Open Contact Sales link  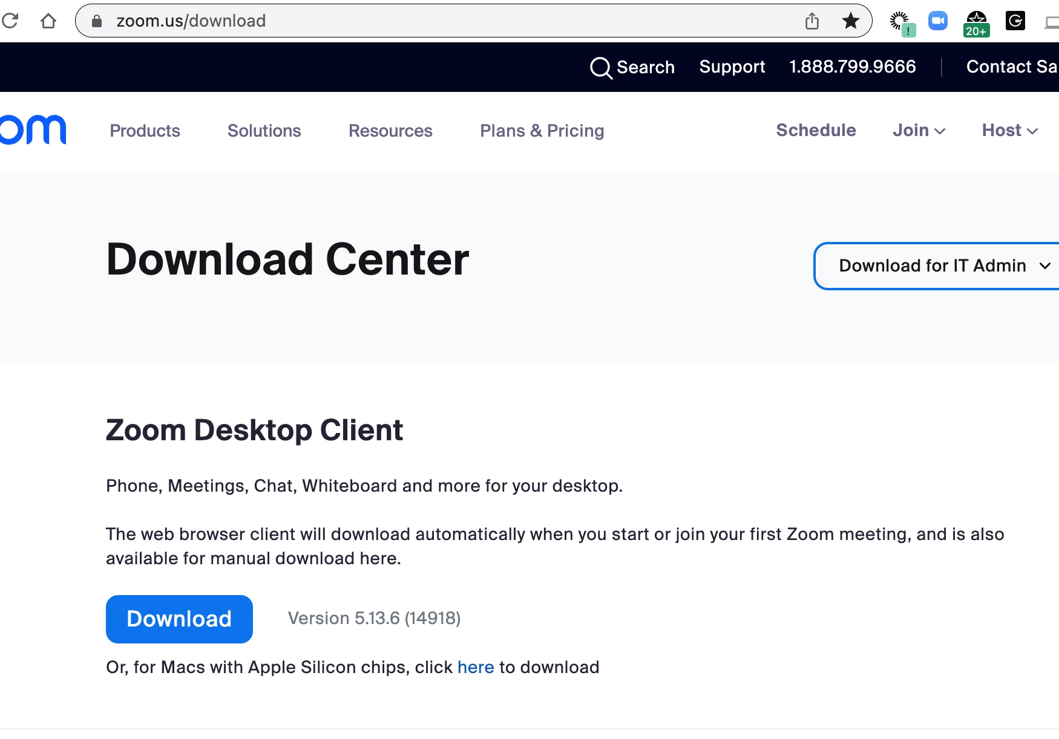pos(1012,67)
